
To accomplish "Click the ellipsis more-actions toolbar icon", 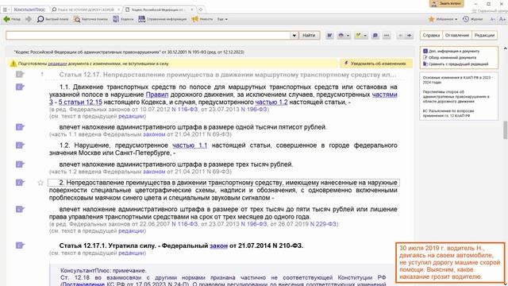I will click(x=387, y=35).
